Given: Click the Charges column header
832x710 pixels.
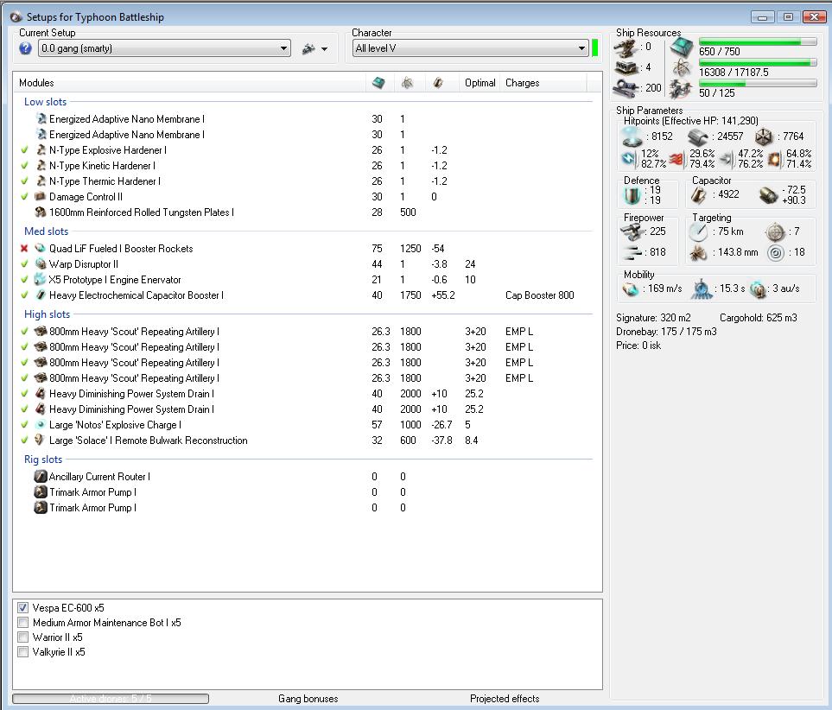Looking at the screenshot, I should [x=522, y=83].
